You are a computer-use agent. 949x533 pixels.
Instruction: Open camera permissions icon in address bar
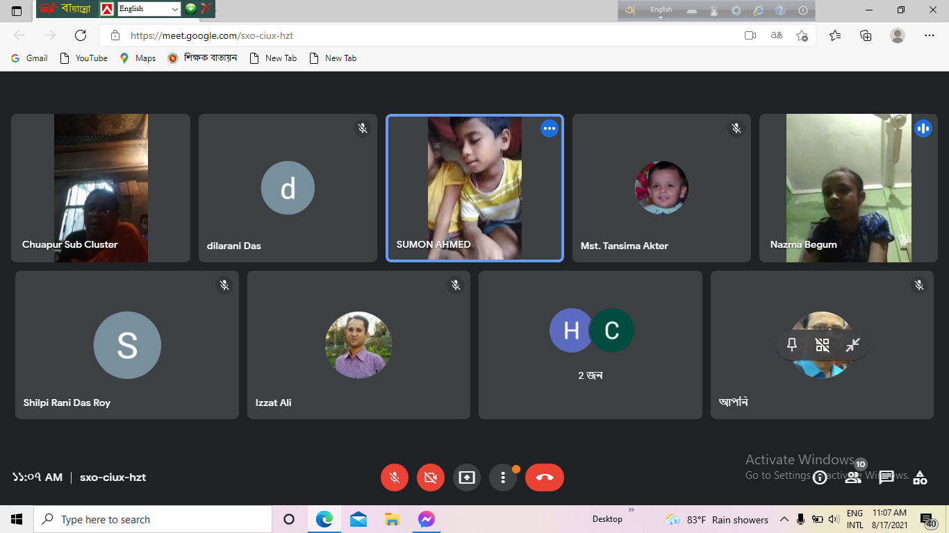point(750,35)
